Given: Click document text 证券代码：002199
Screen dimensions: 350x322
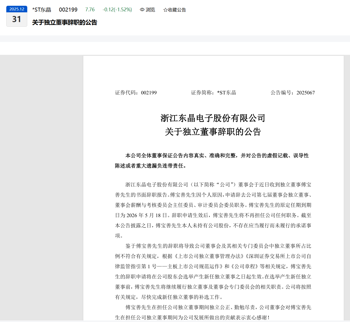Looking at the screenshot, I should [136, 93].
